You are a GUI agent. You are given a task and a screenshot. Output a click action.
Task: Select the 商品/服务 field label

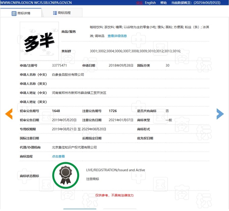pos(68,32)
